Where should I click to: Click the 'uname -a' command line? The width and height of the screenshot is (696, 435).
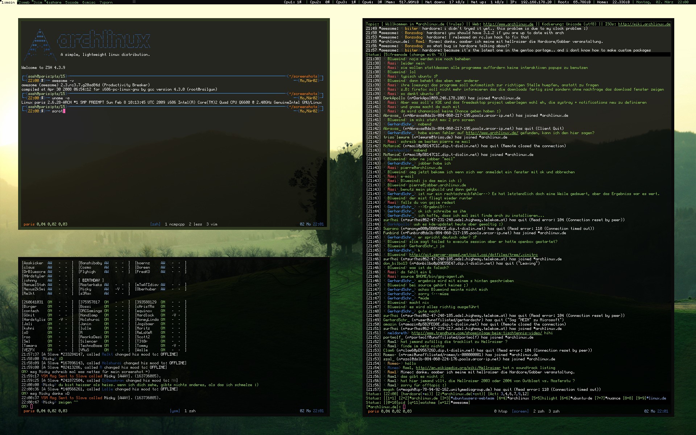click(x=61, y=98)
